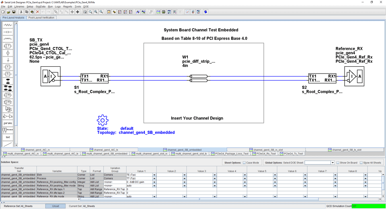Open the PCIeG4_Rx_Test sheet tab

pyautogui.click(x=265, y=154)
